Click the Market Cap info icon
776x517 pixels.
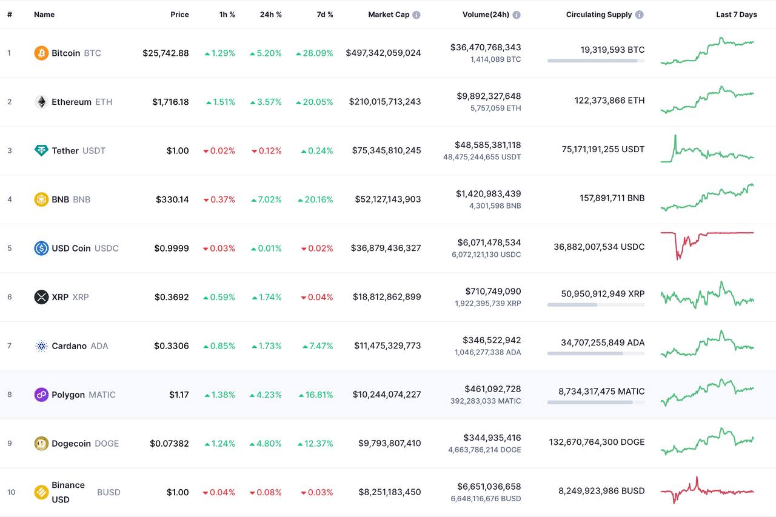point(416,15)
